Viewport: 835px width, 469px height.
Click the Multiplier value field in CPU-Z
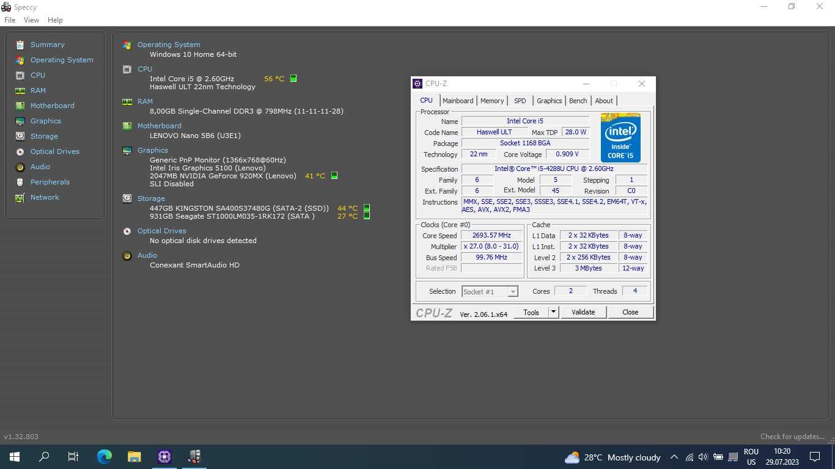491,246
